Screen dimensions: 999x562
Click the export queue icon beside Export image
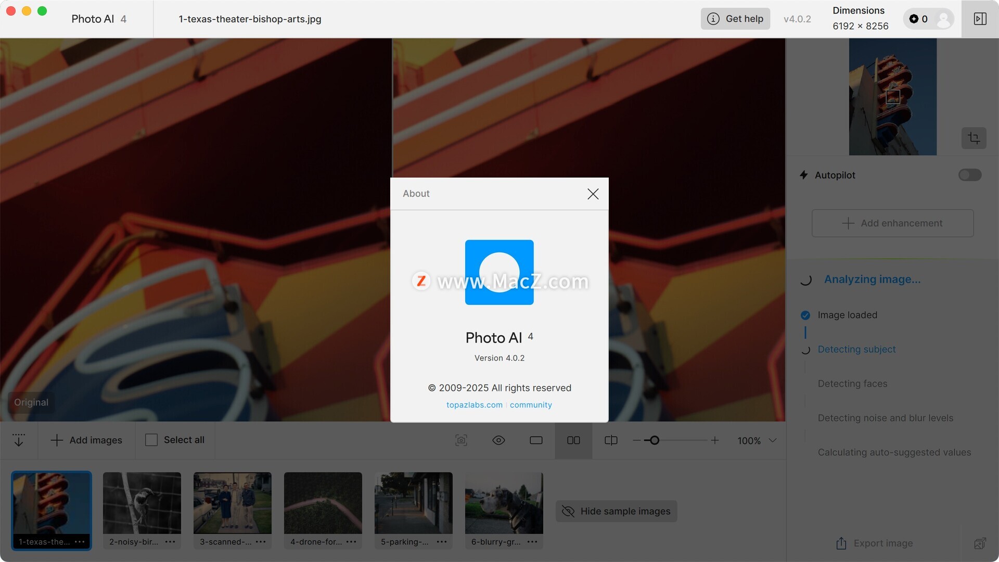(x=980, y=543)
